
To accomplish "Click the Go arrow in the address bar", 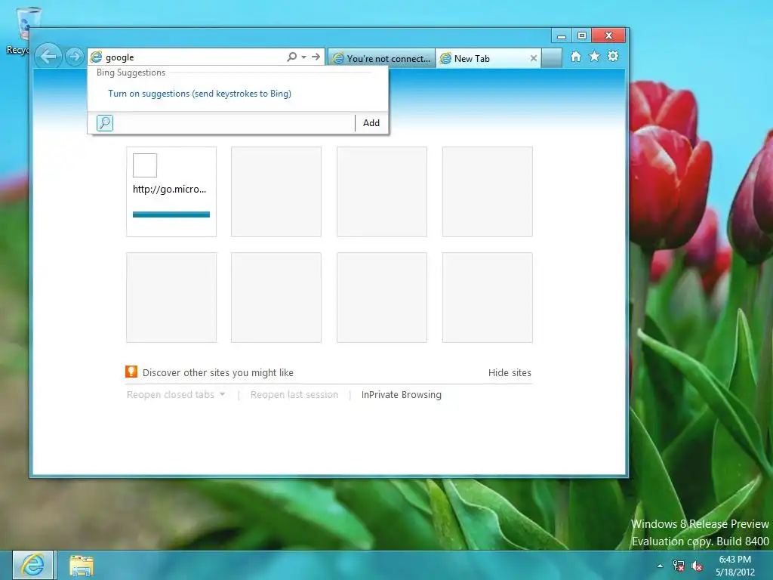I will [x=316, y=57].
